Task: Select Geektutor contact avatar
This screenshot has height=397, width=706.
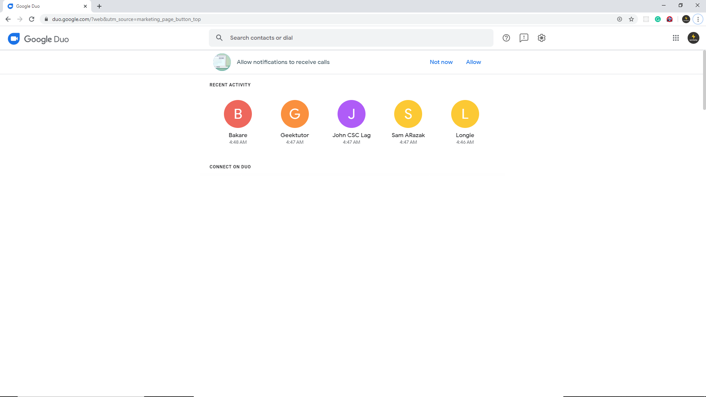Action: pyautogui.click(x=295, y=114)
